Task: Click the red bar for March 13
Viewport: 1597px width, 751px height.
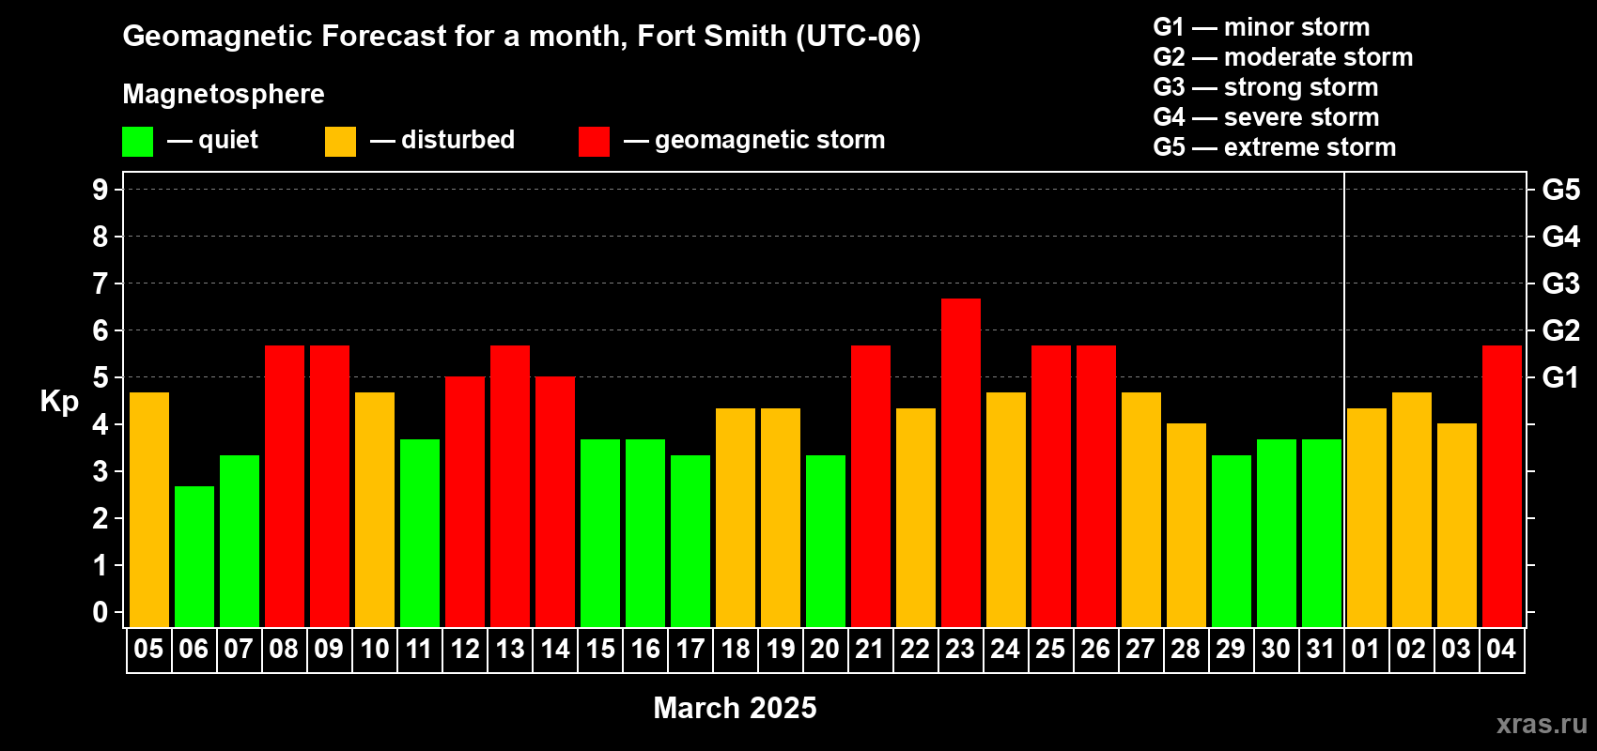Action: (510, 486)
